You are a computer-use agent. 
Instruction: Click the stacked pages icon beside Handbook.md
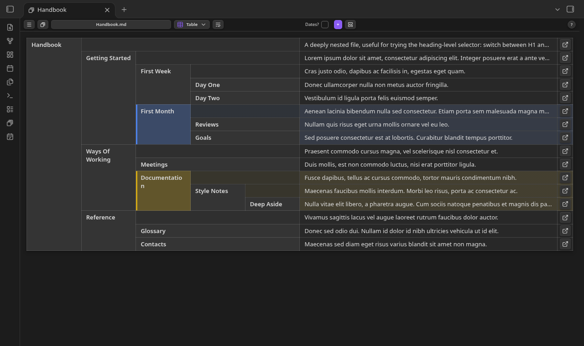[x=43, y=25]
